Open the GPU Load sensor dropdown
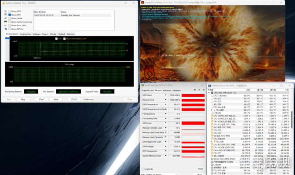Viewport: 295px width, 175px height. (166, 123)
